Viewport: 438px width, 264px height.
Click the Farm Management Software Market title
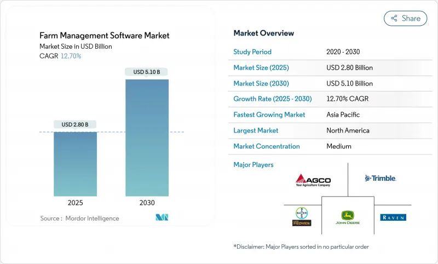coord(105,36)
